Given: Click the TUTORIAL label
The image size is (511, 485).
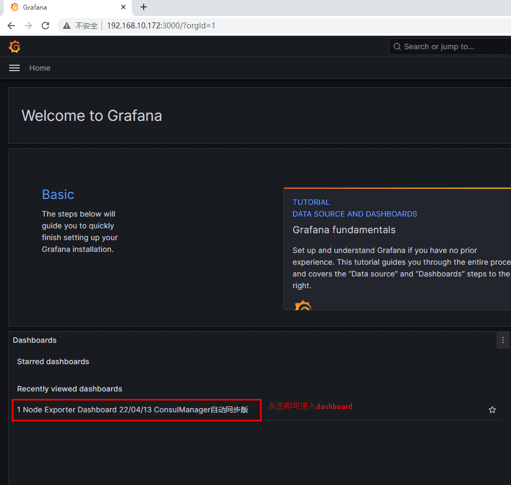Looking at the screenshot, I should 311,202.
